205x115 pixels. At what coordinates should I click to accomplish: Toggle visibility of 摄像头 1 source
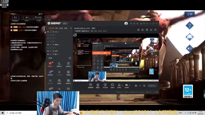[x=48, y=44]
